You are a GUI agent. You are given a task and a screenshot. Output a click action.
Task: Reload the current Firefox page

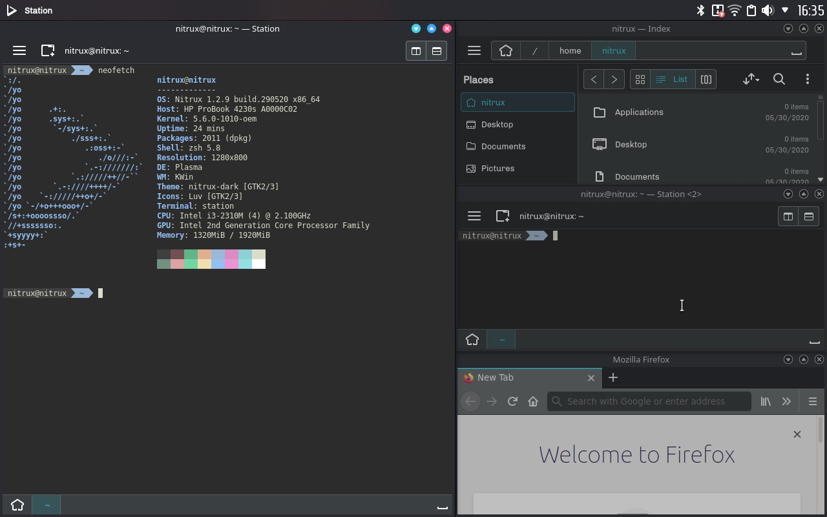[x=512, y=401]
